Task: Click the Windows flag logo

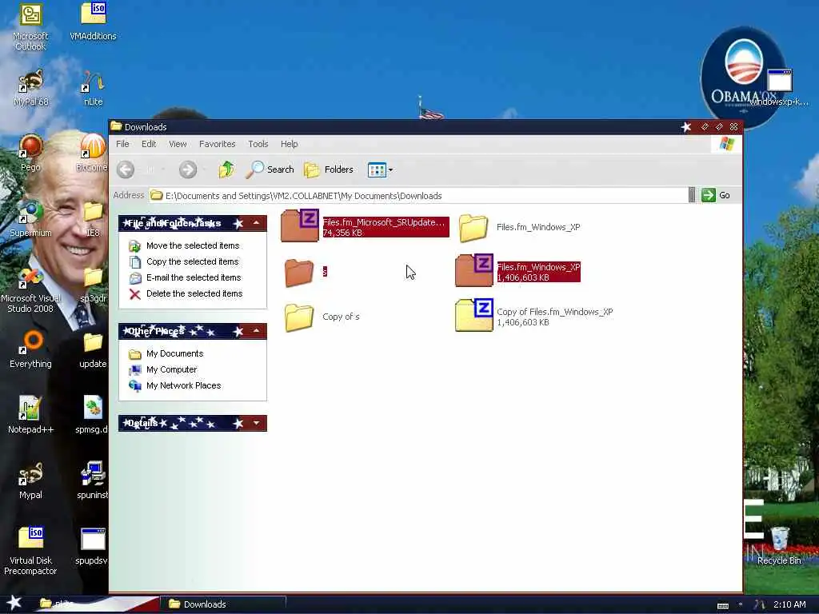Action: (x=726, y=144)
